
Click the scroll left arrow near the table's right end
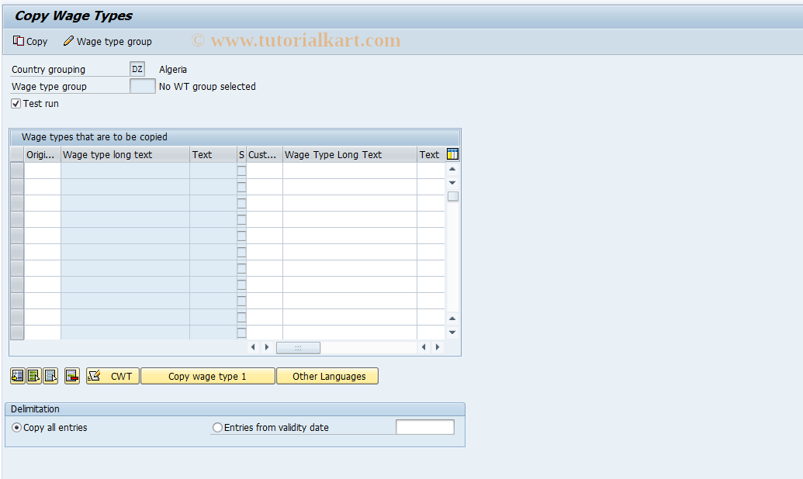point(424,347)
